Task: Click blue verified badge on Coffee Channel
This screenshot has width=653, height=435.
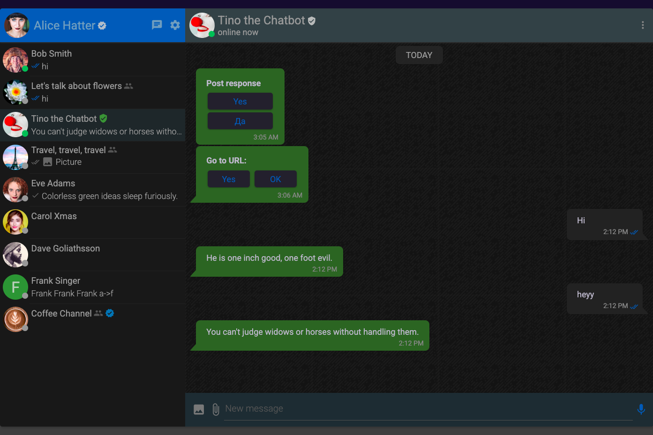Action: point(110,313)
